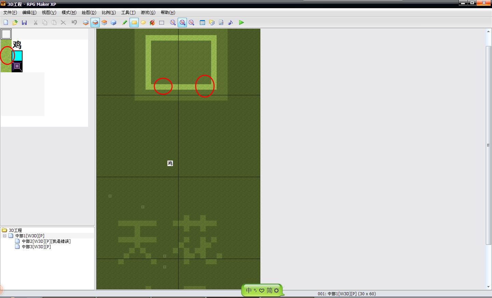Click the Paste clipboard icon
Viewport: 492px width, 298px height.
[x=54, y=23]
